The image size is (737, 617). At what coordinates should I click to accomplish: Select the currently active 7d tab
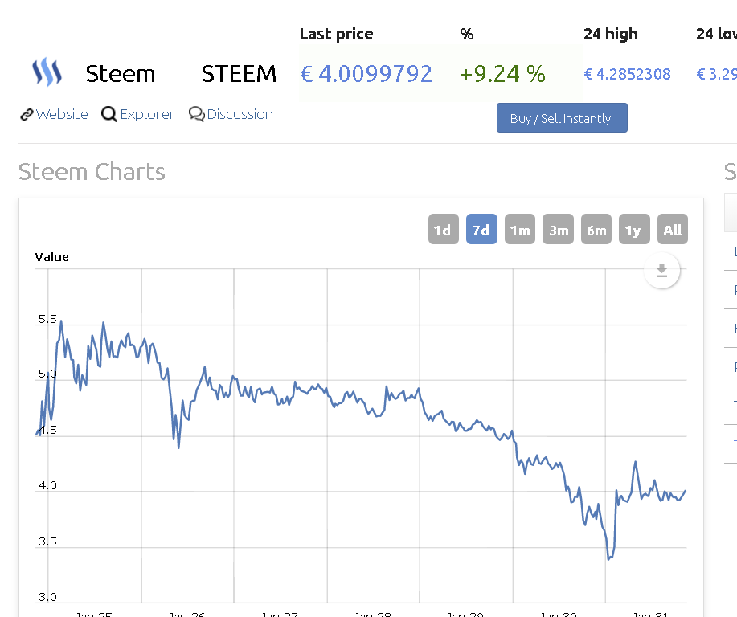[x=481, y=229]
